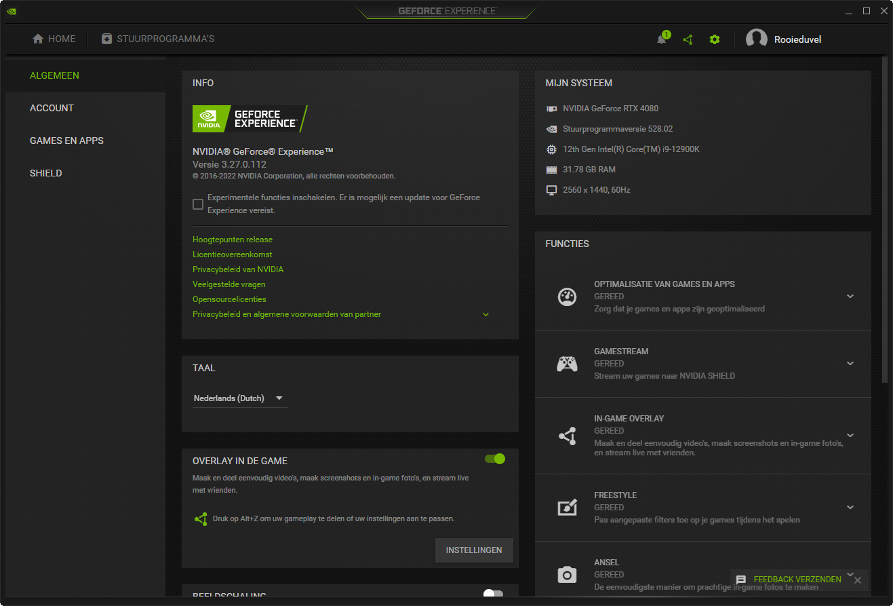Click the Ansel camera icon

(x=567, y=575)
